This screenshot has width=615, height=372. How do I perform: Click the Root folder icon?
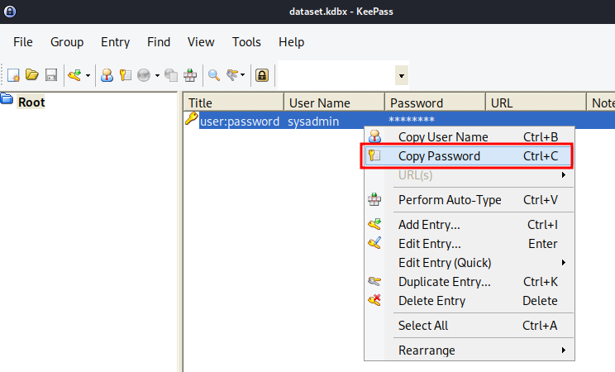[x=7, y=98]
